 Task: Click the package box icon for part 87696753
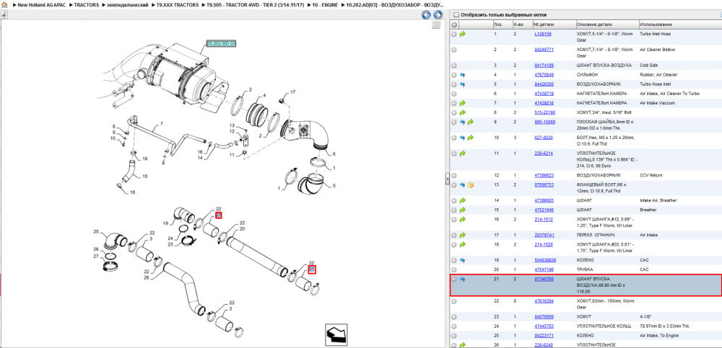471,184
